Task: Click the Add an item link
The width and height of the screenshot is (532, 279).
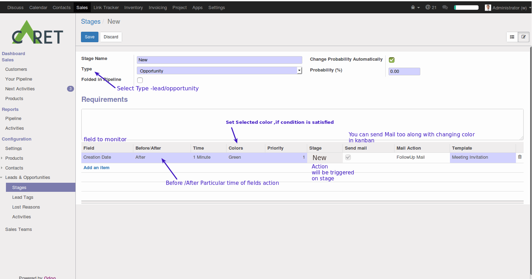Action: [x=96, y=168]
